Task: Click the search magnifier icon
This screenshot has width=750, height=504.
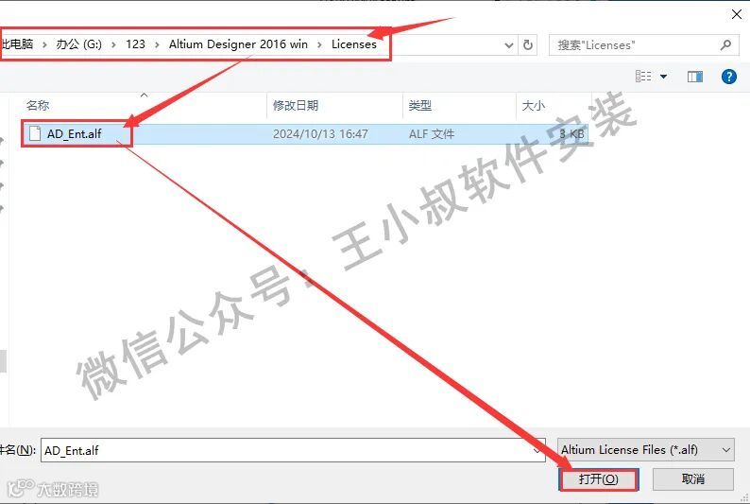Action: click(x=725, y=45)
